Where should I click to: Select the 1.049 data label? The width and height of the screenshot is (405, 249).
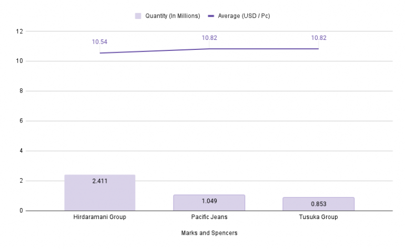click(x=209, y=201)
